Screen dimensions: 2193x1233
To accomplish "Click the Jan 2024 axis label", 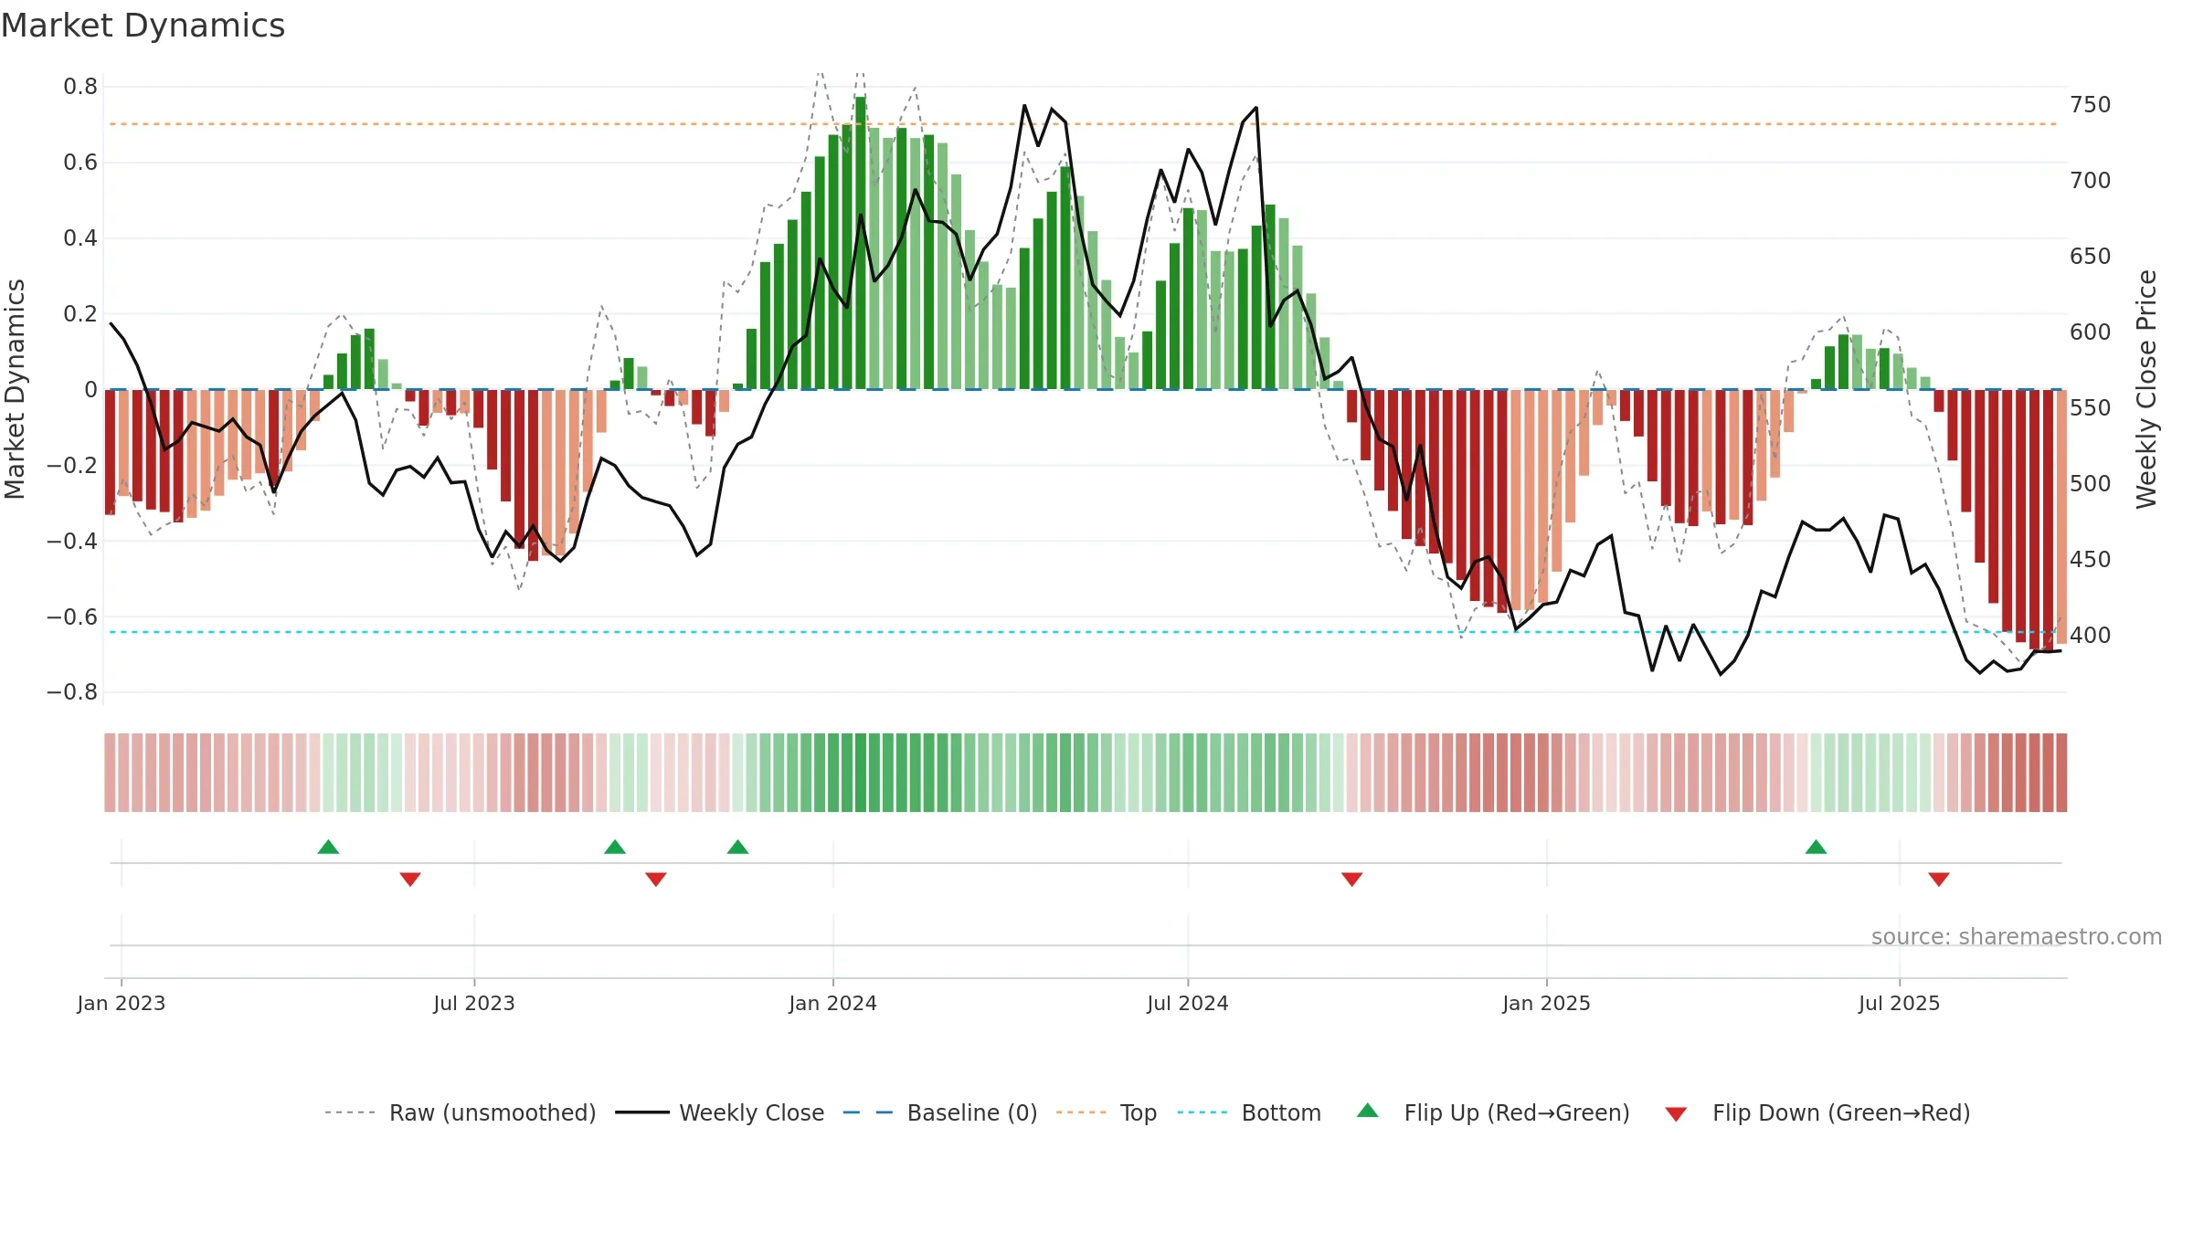I will click(833, 1003).
